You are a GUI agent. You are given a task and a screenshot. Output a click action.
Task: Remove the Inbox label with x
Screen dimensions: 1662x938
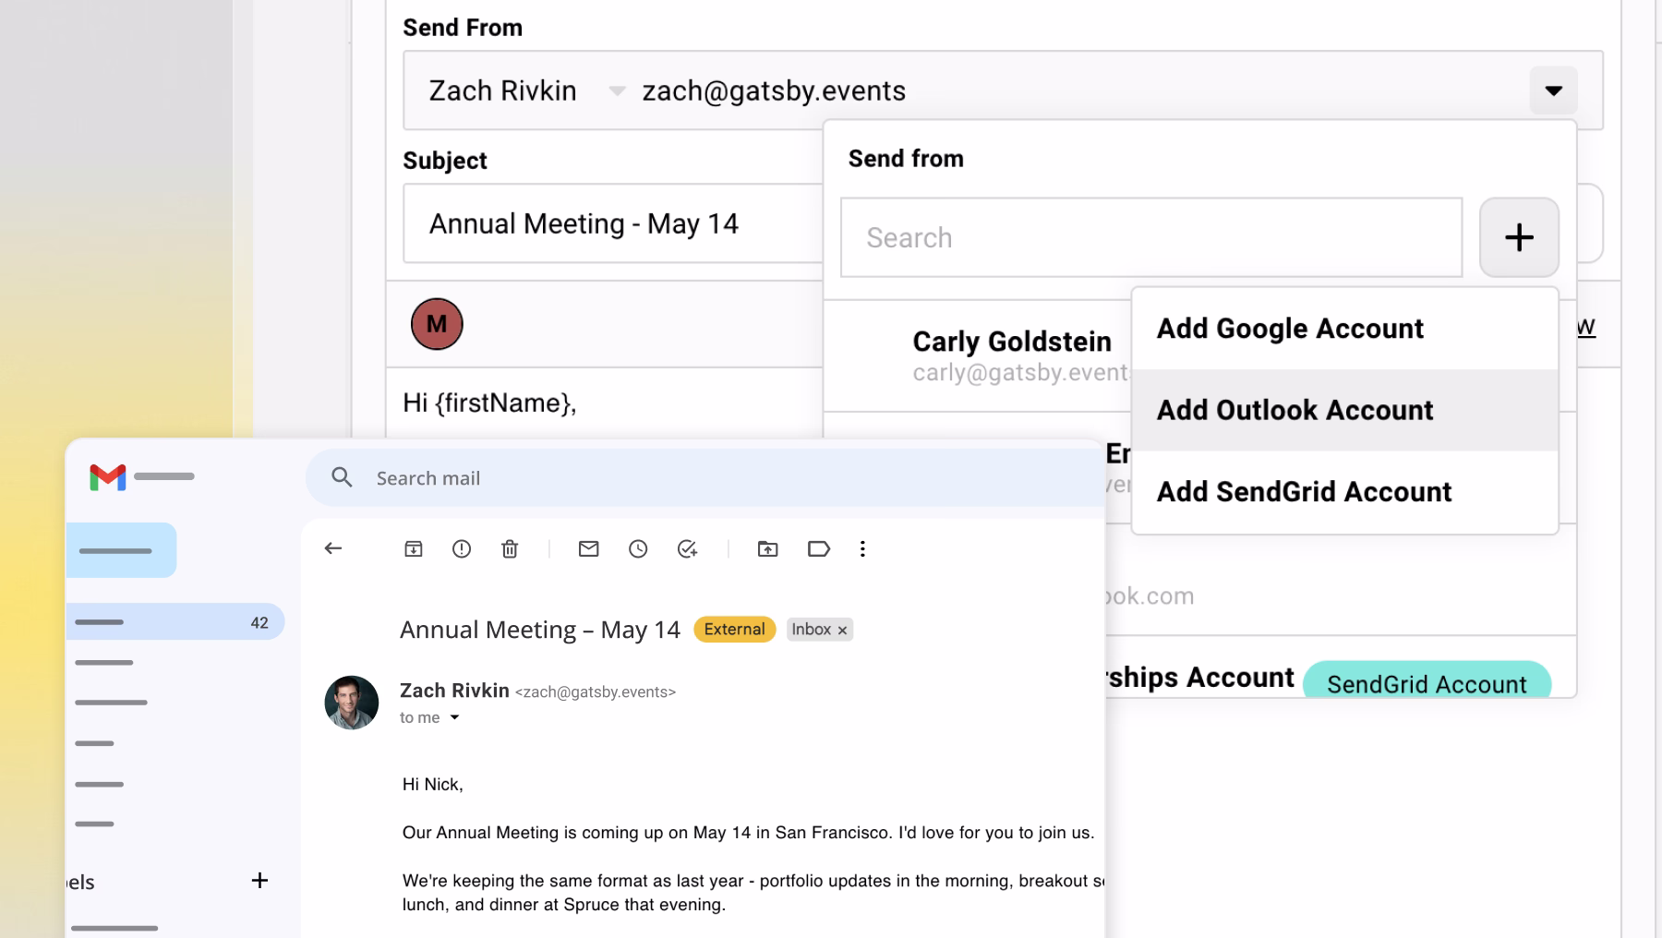tap(842, 630)
